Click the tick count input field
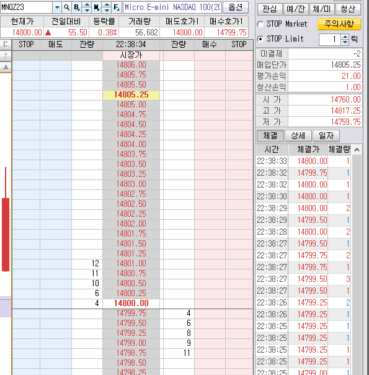Screen dimensions: 369x375 [330, 40]
